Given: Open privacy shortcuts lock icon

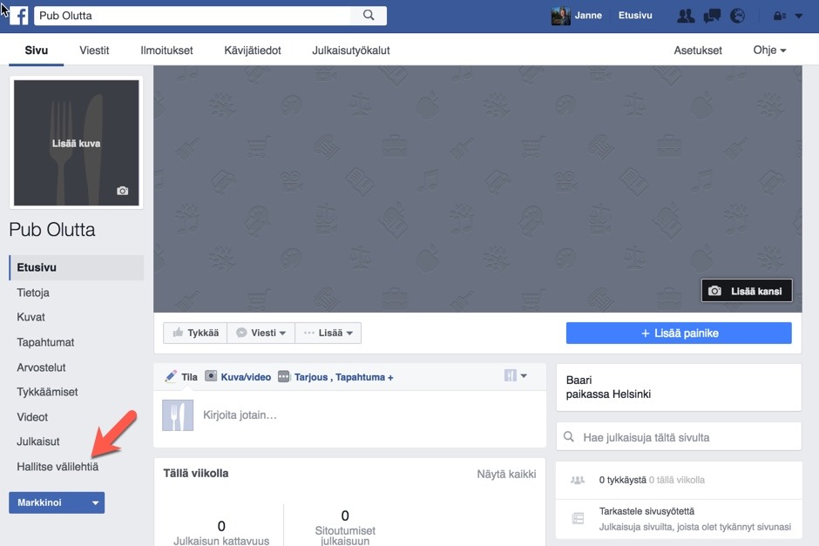Looking at the screenshot, I should pyautogui.click(x=779, y=17).
